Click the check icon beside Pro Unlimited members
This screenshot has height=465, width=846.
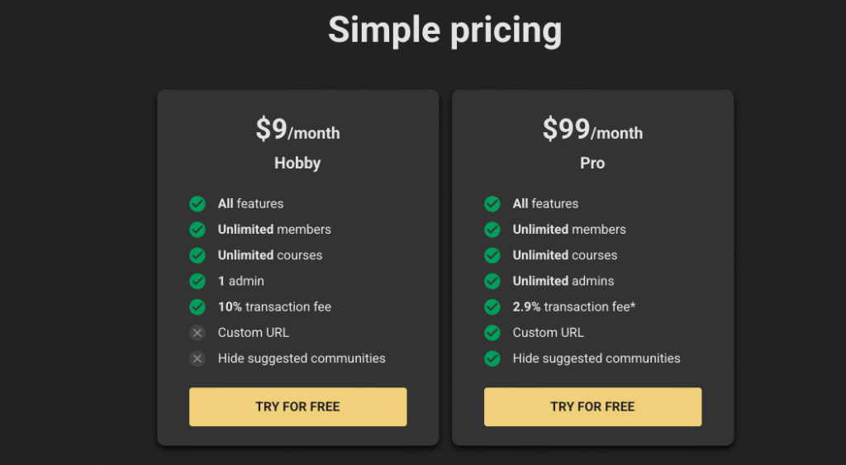[x=492, y=230]
